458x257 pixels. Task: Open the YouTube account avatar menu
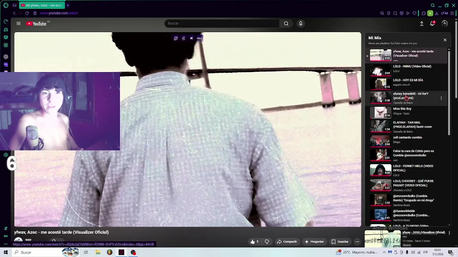pyautogui.click(x=445, y=24)
